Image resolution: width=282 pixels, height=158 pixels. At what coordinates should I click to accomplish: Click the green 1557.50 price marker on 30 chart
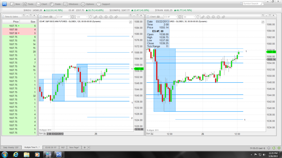pos(271,52)
